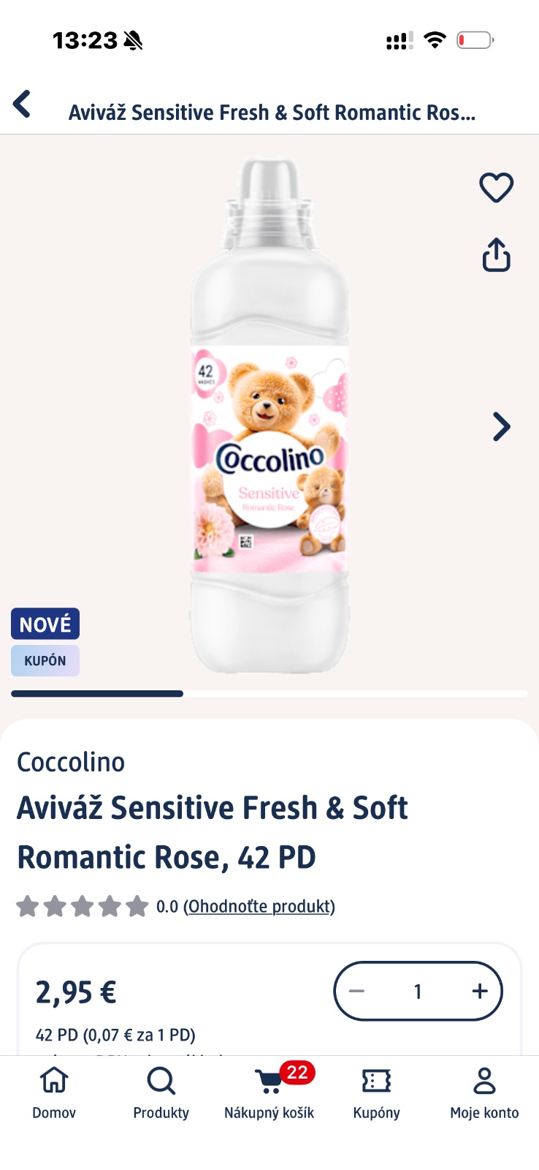This screenshot has width=539, height=1170.
Task: Tap the quantity value field
Action: [x=418, y=992]
